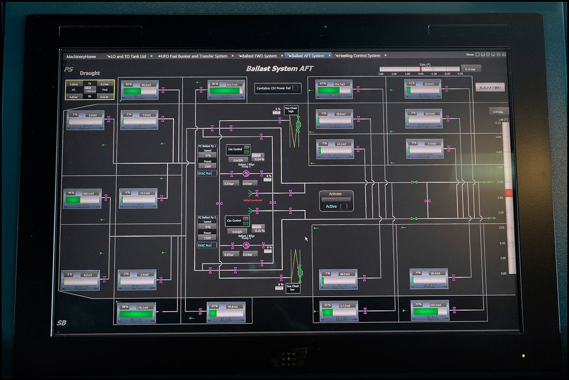The height and width of the screenshot is (380, 569).
Task: Open the MachineryHome tab
Action: [x=81, y=57]
